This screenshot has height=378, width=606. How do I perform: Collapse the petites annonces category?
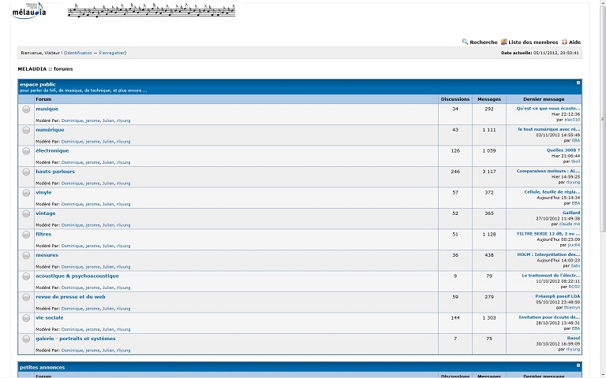coord(578,365)
